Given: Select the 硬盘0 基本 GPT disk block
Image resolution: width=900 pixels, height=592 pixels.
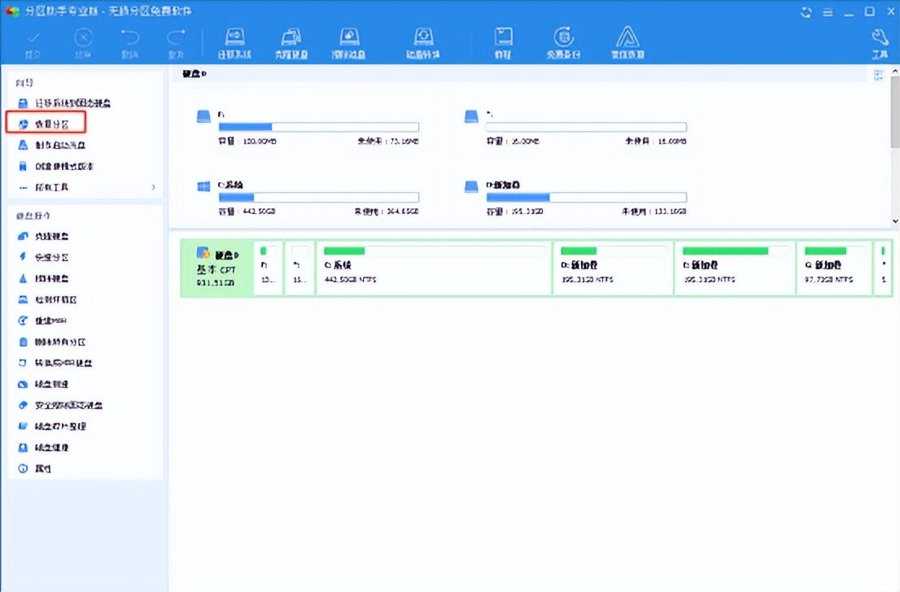Looking at the screenshot, I should pyautogui.click(x=216, y=268).
